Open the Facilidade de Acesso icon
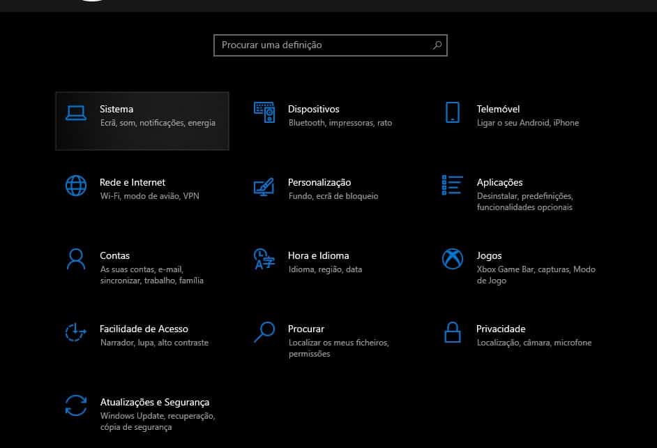 76,332
